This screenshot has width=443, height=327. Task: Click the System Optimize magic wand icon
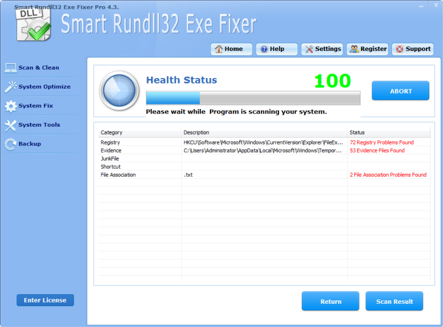coord(11,87)
